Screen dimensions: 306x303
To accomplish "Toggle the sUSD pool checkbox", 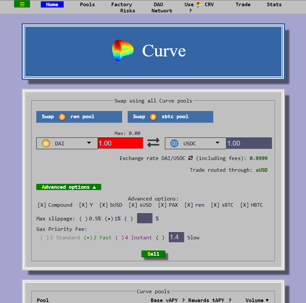I will (133, 205).
